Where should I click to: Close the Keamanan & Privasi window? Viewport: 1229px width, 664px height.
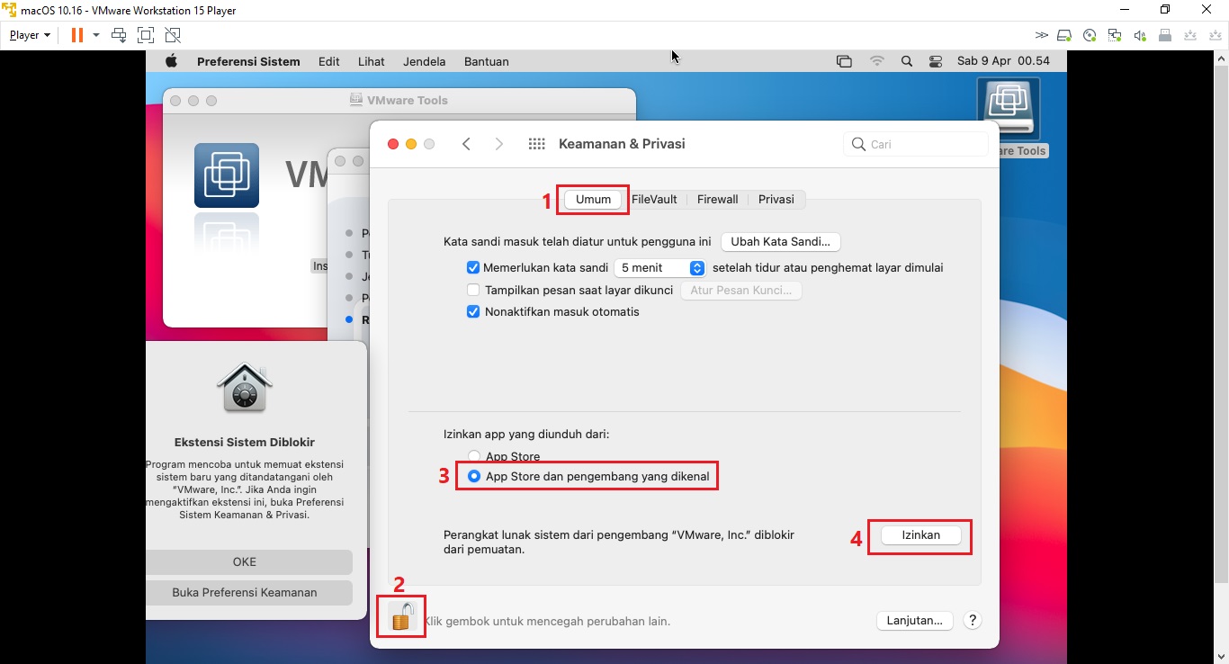point(393,144)
